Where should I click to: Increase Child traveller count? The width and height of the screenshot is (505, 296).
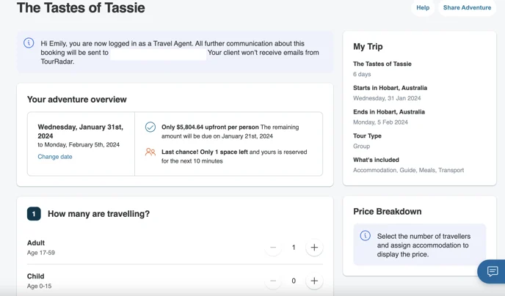314,281
